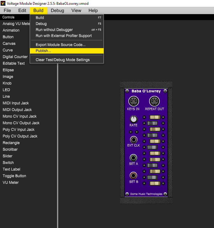Choose the Ellipse control
The image size is (214, 228).
pos(8,70)
